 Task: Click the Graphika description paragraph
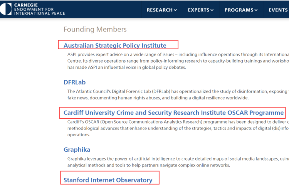coord(178,162)
